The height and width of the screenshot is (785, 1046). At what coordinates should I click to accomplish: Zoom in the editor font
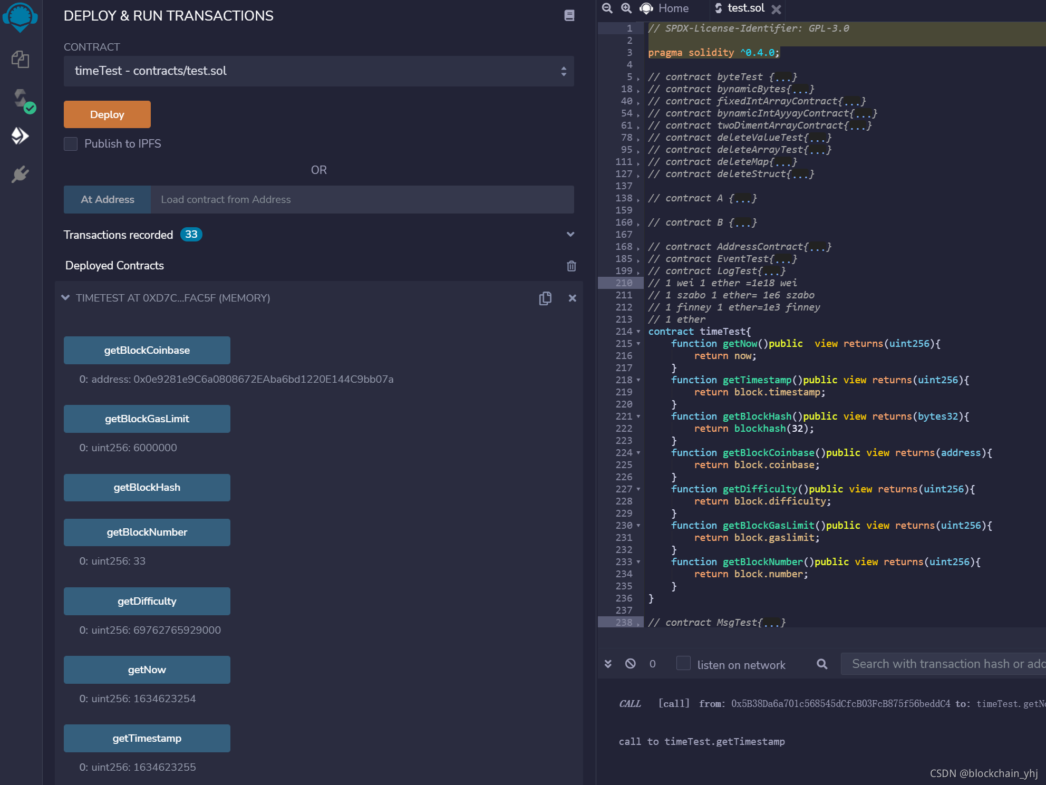[x=626, y=8]
